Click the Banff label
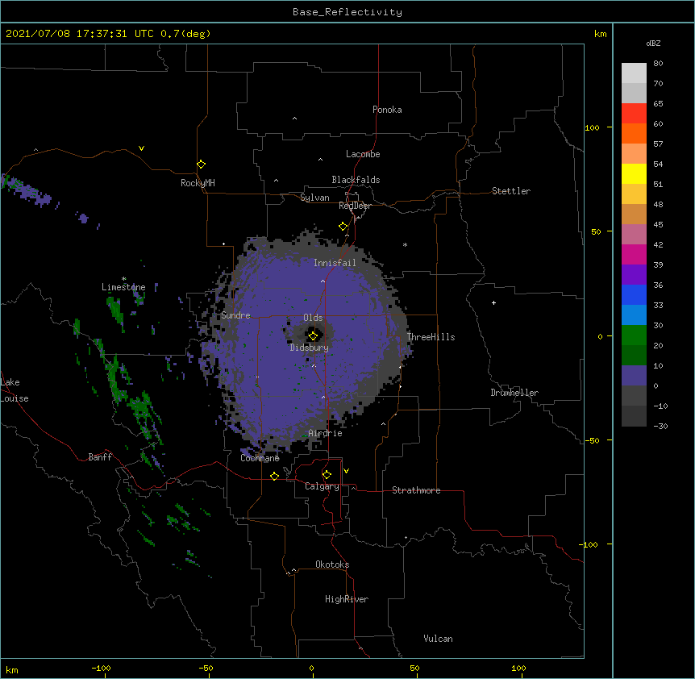The image size is (695, 679). point(100,457)
